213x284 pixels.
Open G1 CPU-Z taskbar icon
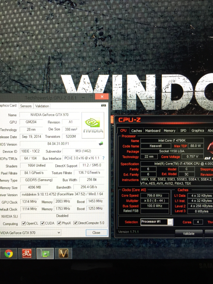[27, 253]
